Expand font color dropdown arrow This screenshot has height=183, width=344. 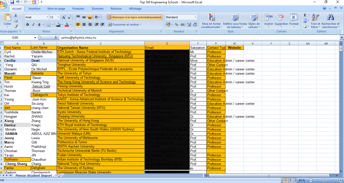[x=71, y=25]
